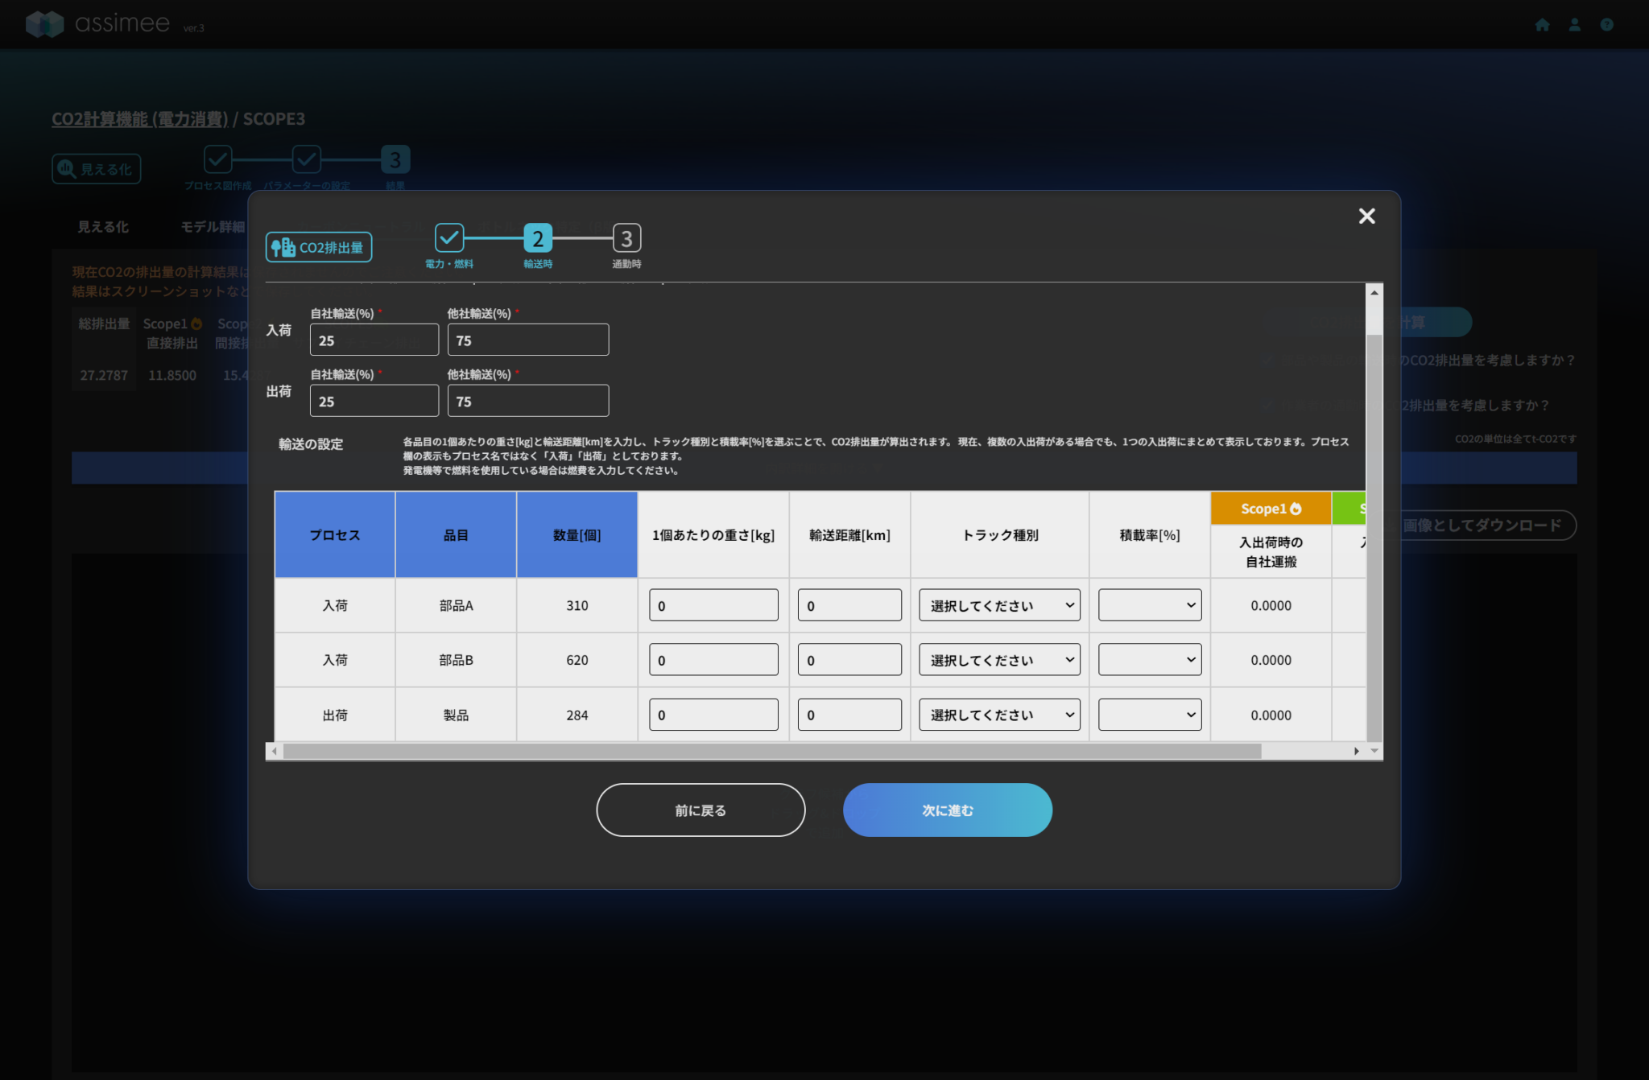
Task: Click the assimee logo
Action: tap(99, 23)
